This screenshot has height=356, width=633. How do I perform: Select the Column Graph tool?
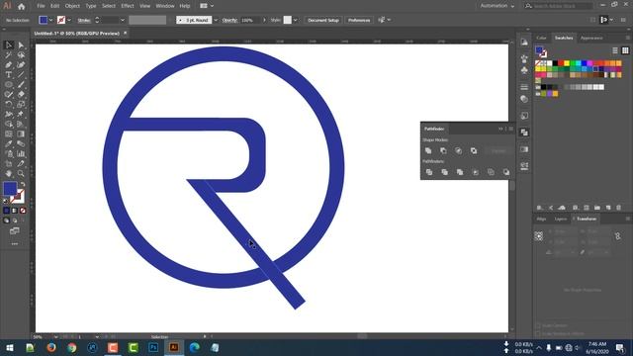(21, 154)
